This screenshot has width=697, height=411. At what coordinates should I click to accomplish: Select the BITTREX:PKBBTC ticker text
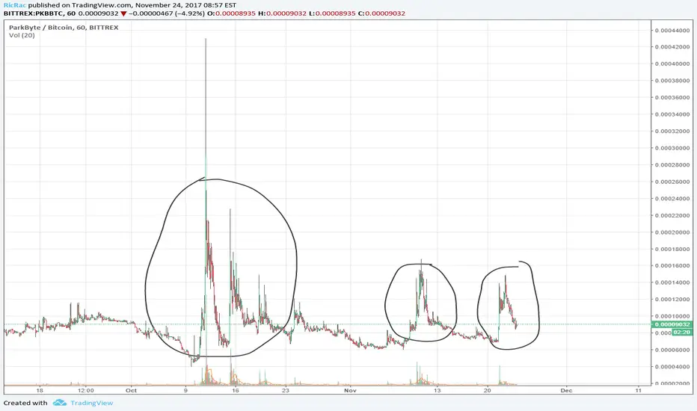(x=34, y=13)
